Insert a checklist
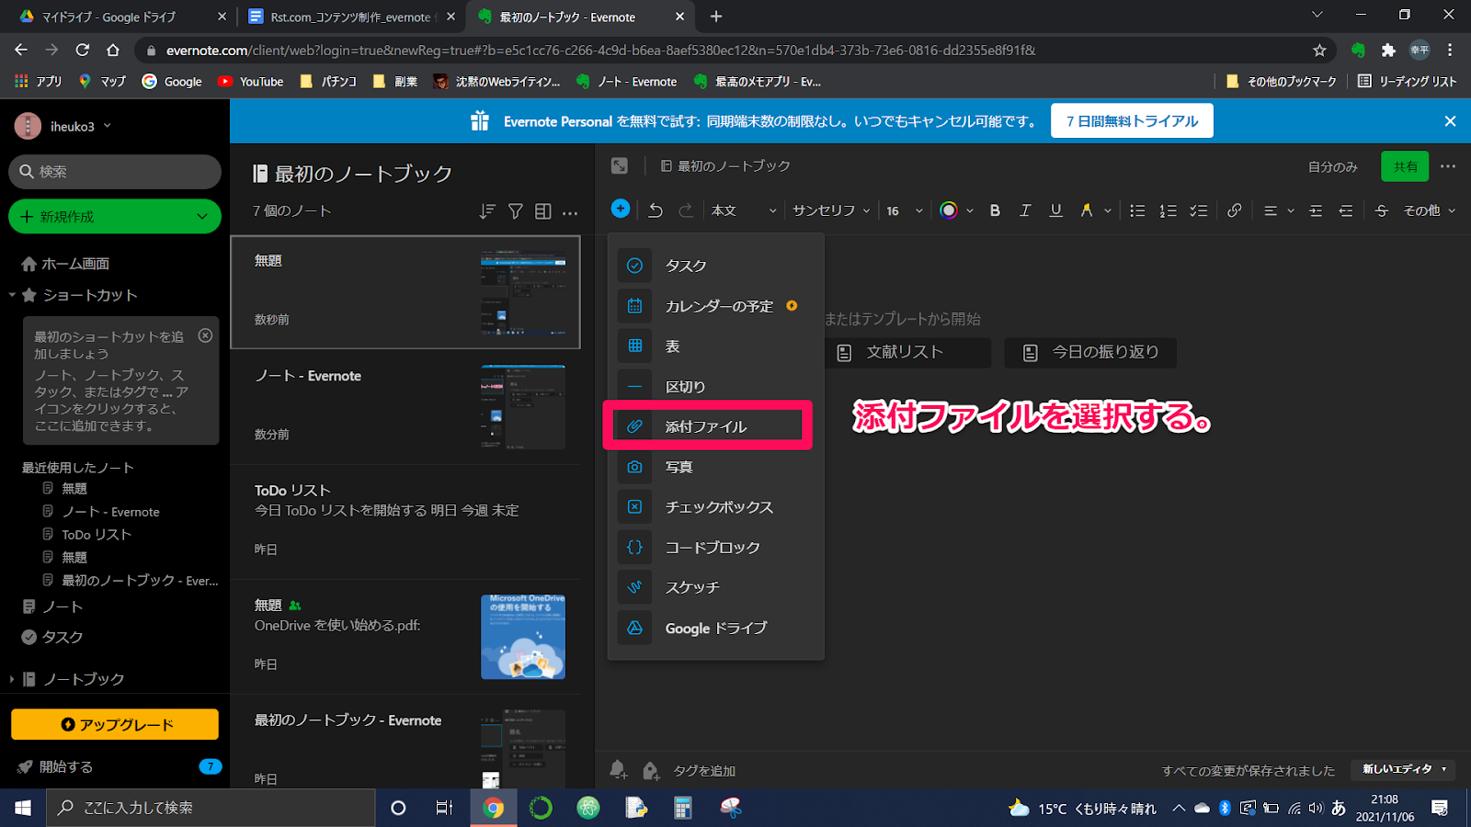The height and width of the screenshot is (827, 1471). 1199,210
